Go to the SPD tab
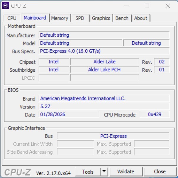This screenshot has width=178, height=178. (x=80, y=18)
